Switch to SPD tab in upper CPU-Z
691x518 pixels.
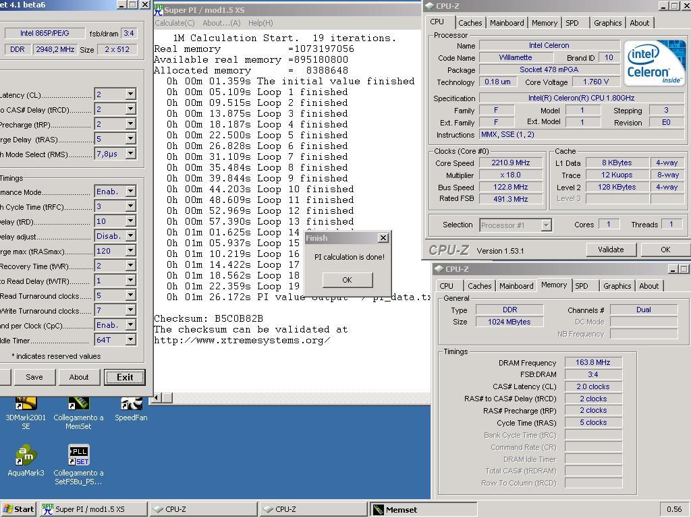pos(572,23)
